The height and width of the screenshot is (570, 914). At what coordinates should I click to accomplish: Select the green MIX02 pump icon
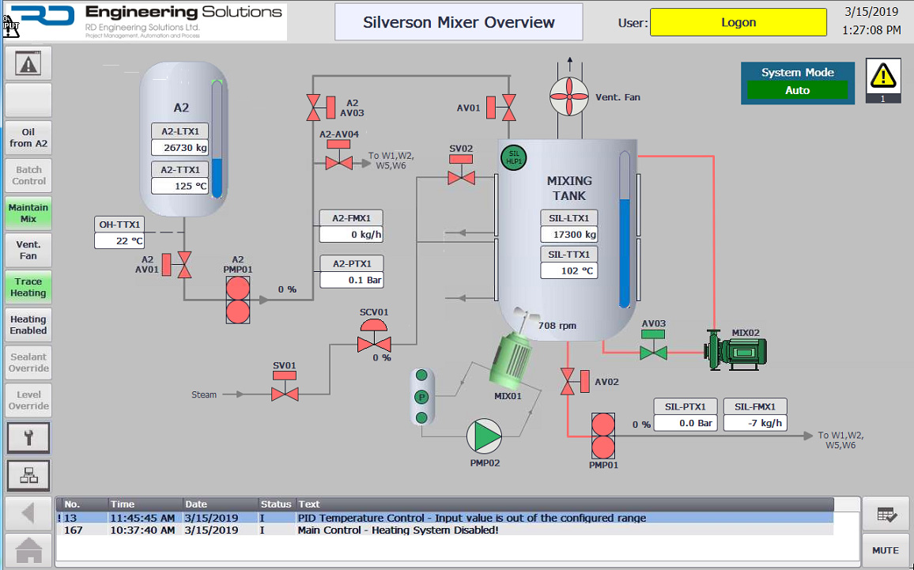735,349
